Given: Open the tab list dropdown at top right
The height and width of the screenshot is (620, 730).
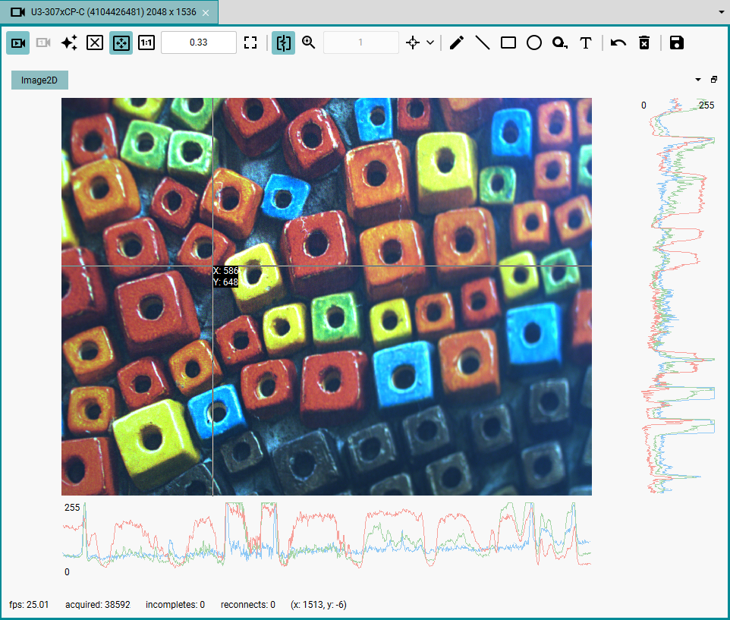Looking at the screenshot, I should pyautogui.click(x=721, y=12).
